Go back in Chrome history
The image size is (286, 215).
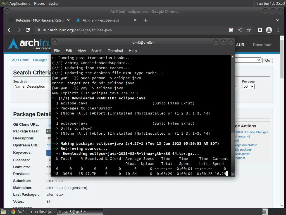pos(10,30)
